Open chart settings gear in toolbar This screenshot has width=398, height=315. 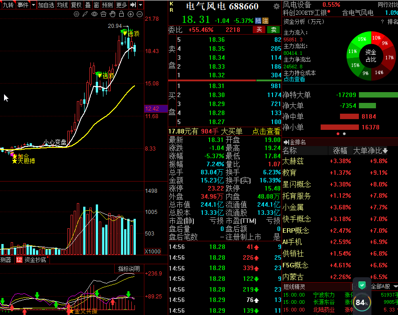point(76,14)
